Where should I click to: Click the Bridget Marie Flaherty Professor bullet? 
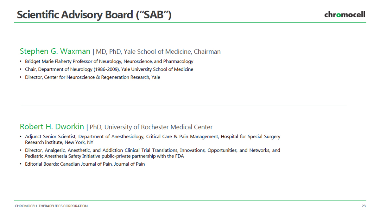point(109,61)
